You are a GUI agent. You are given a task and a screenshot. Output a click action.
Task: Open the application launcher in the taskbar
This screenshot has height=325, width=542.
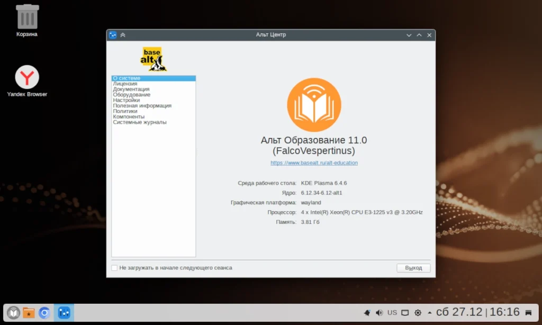pyautogui.click(x=13, y=313)
